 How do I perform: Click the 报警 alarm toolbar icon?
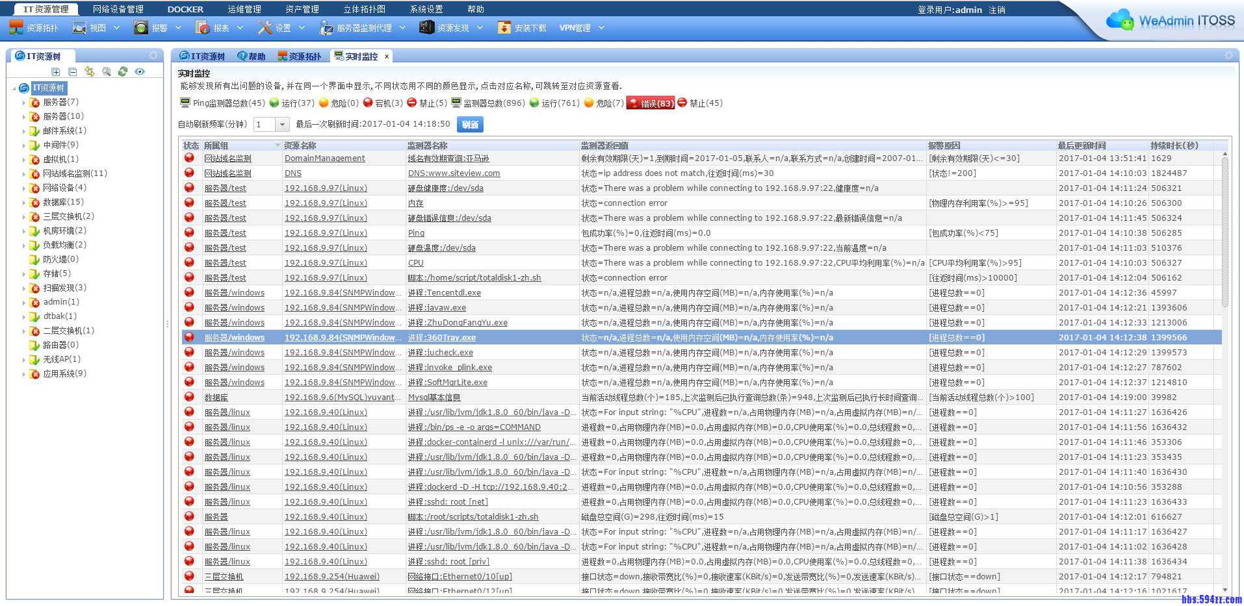[156, 27]
